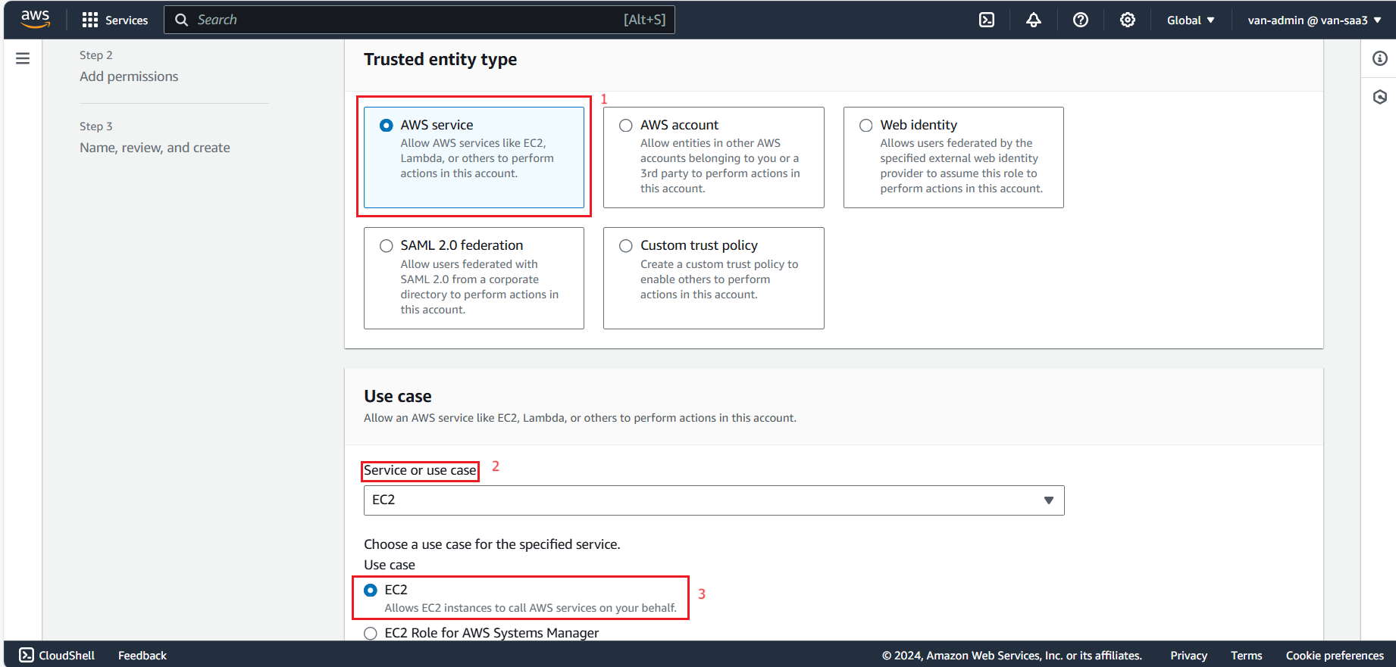Open Cookie preferences

click(x=1335, y=656)
